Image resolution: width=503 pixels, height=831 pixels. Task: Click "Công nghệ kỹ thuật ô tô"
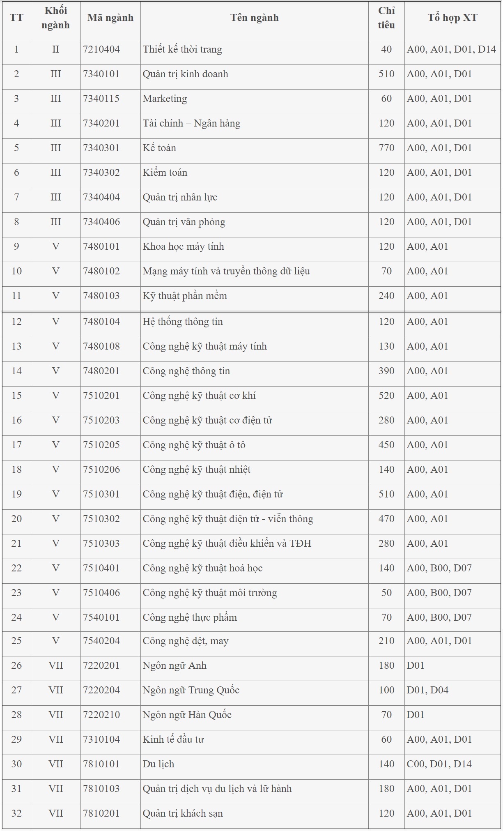coord(194,445)
